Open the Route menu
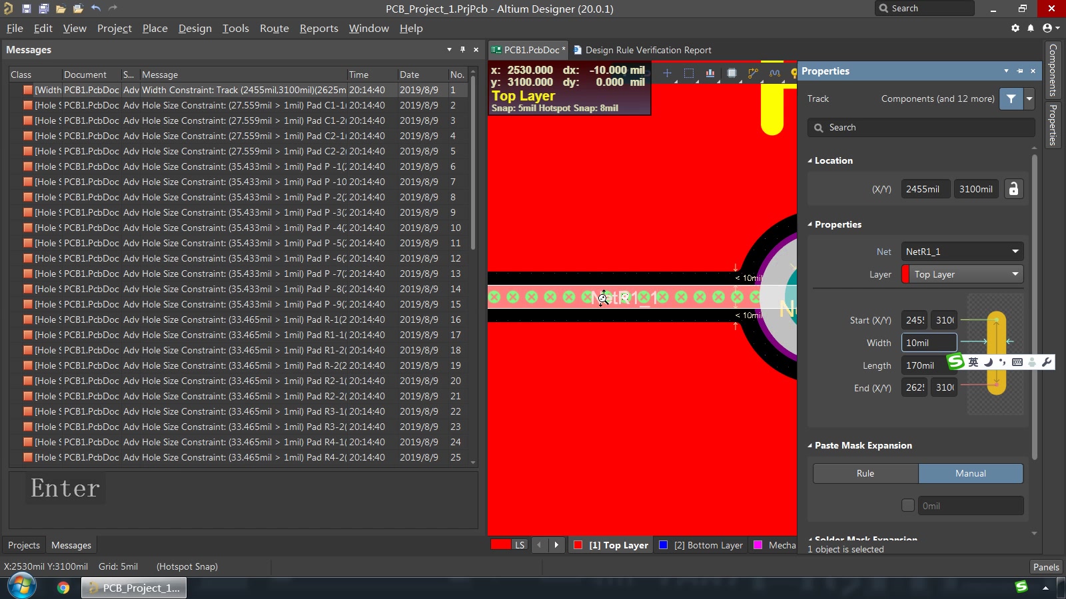The image size is (1066, 599). pyautogui.click(x=274, y=28)
